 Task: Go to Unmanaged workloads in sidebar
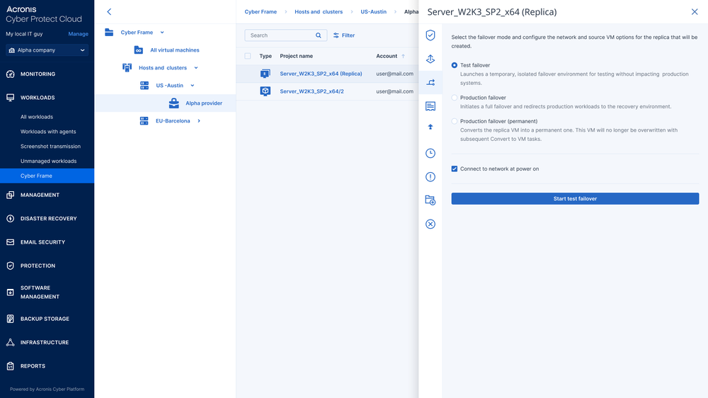[48, 161]
